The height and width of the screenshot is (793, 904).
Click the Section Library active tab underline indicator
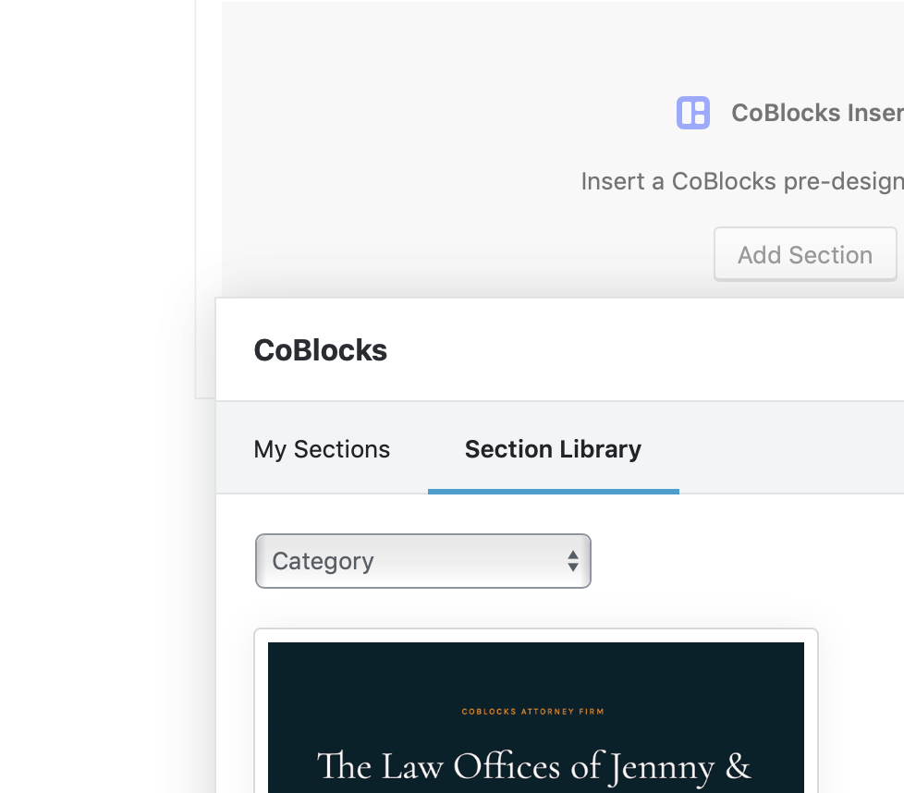(x=553, y=492)
